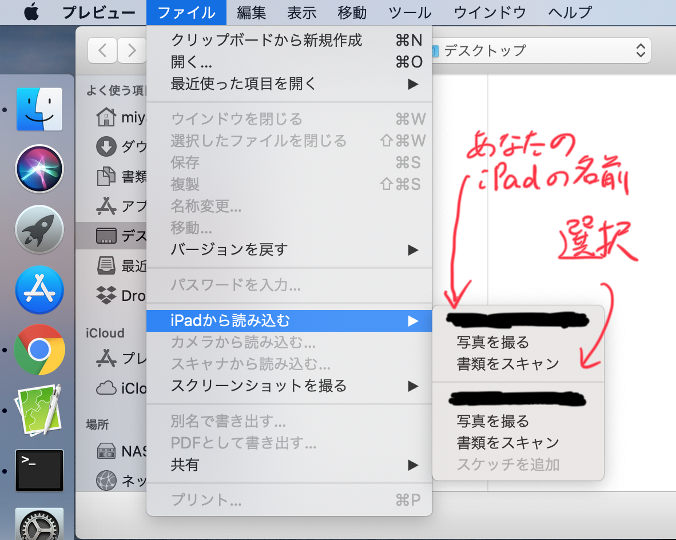Click 選択したファイルを閉じる menu item

coord(289,141)
